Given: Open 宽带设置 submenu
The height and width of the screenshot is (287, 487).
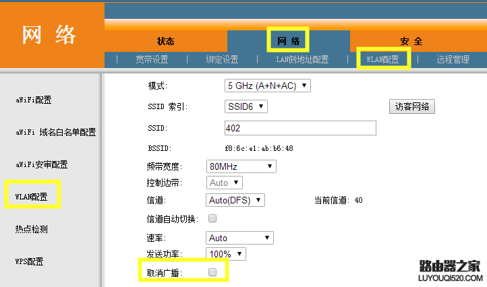Looking at the screenshot, I should pos(152,59).
